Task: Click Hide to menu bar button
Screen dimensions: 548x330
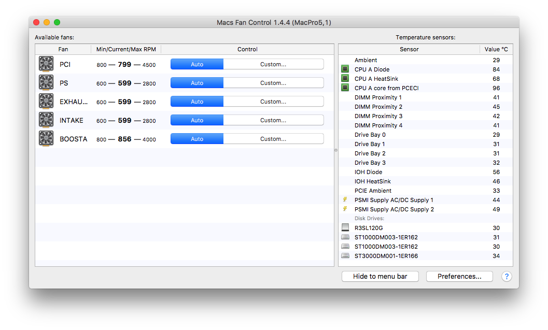Action: pyautogui.click(x=380, y=276)
